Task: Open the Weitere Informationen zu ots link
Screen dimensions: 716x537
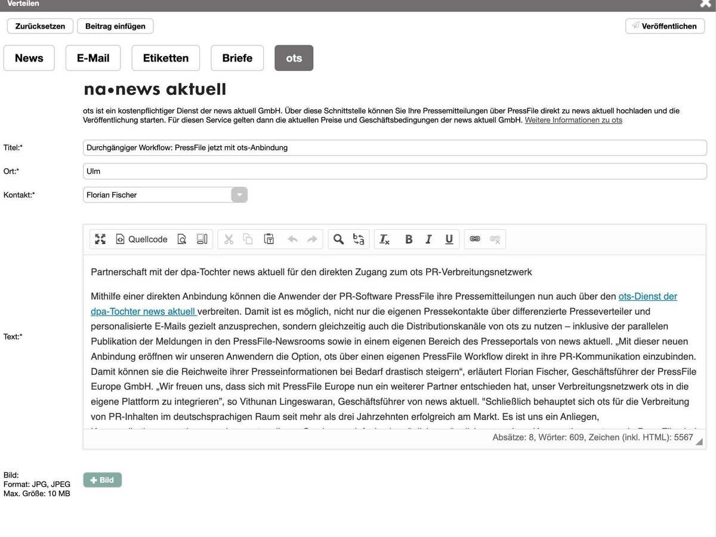Action: coord(573,120)
